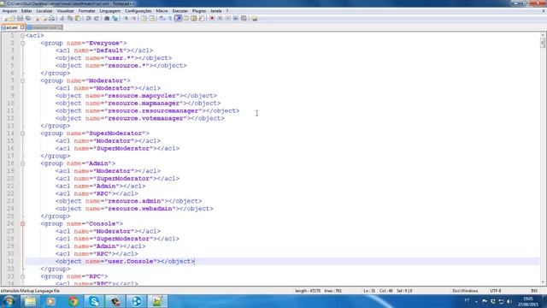Click the Paste toolbar icon
The image size is (547, 308).
pyautogui.click(x=78, y=18)
